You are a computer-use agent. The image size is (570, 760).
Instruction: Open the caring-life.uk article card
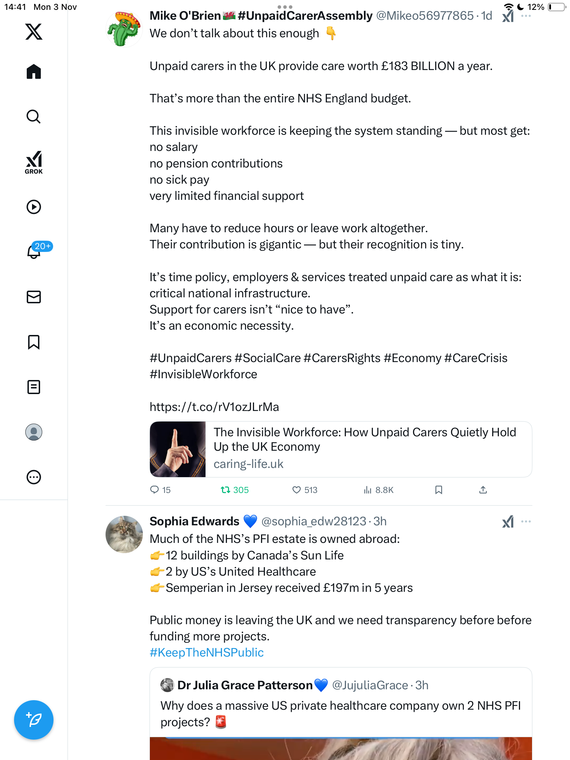point(341,449)
